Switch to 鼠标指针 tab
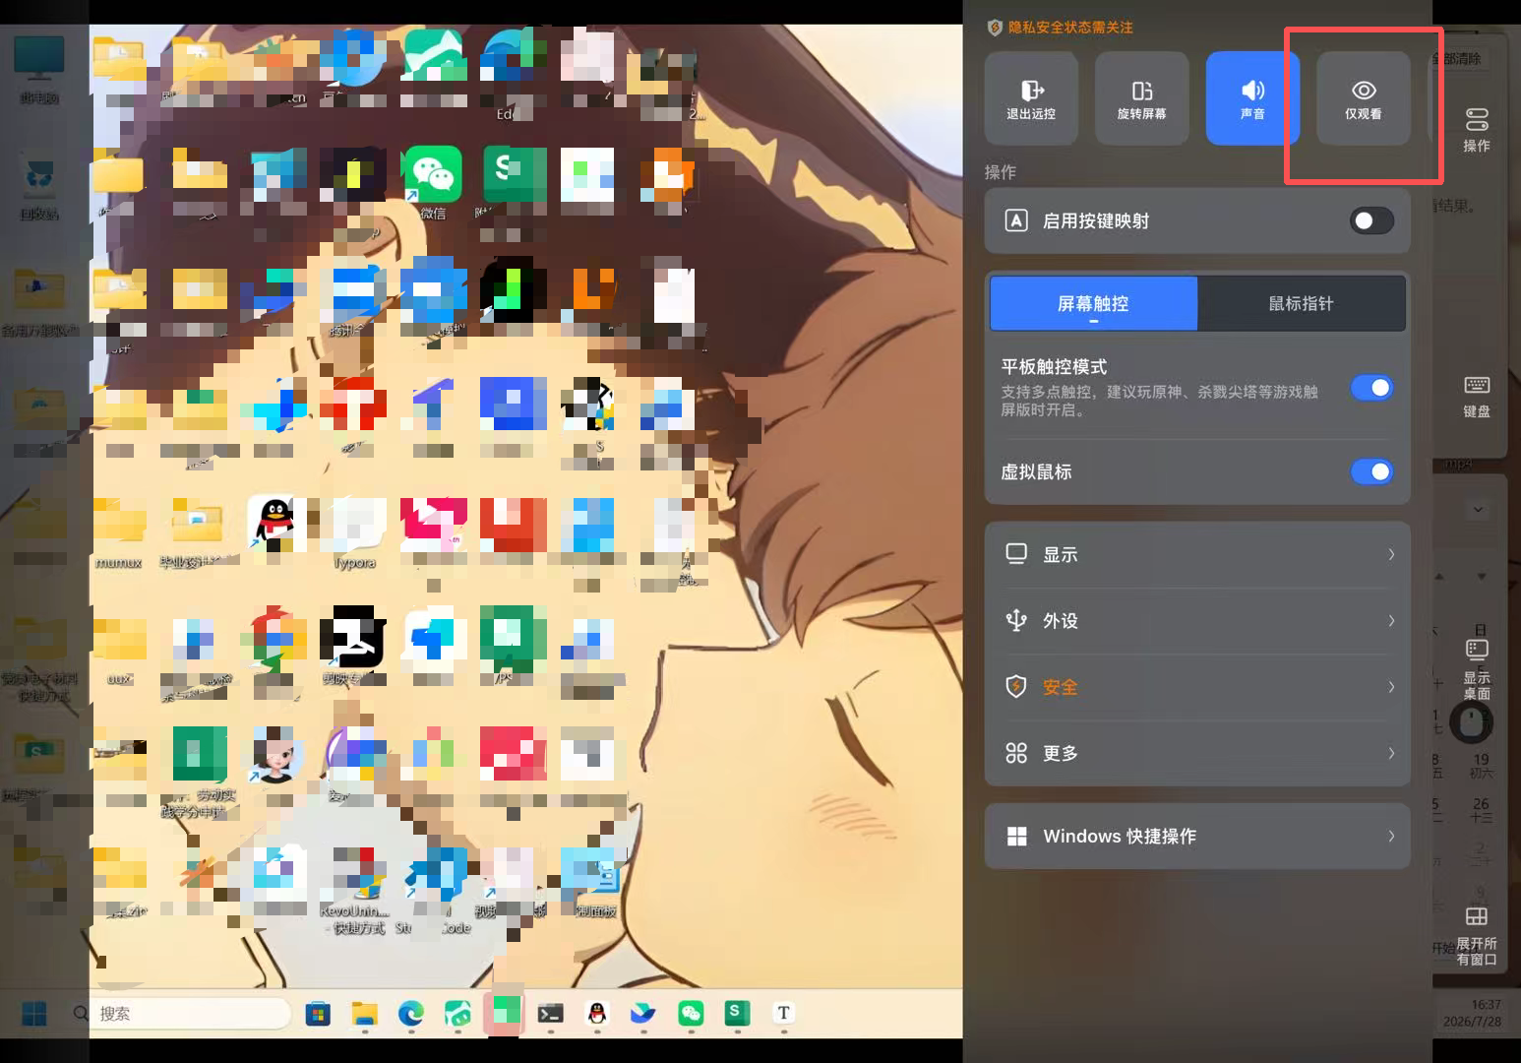1521x1063 pixels. [x=1301, y=303]
